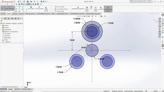The image size is (164, 92).
Task: Click Offset Entities tool
Action: click(46, 9)
